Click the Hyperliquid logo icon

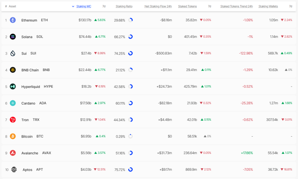pyautogui.click(x=13, y=87)
